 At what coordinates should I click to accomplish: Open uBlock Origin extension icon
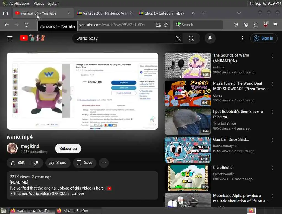click(265, 24)
